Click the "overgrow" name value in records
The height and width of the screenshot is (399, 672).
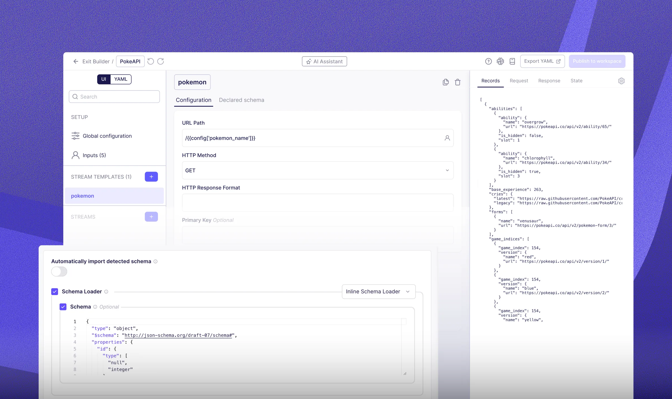click(534, 122)
